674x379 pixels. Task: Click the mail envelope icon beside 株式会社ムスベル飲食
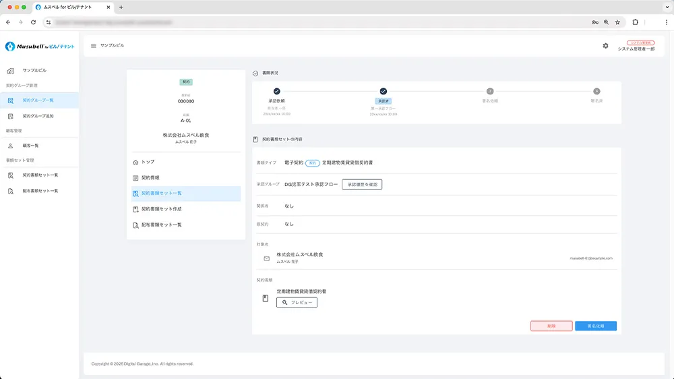266,258
